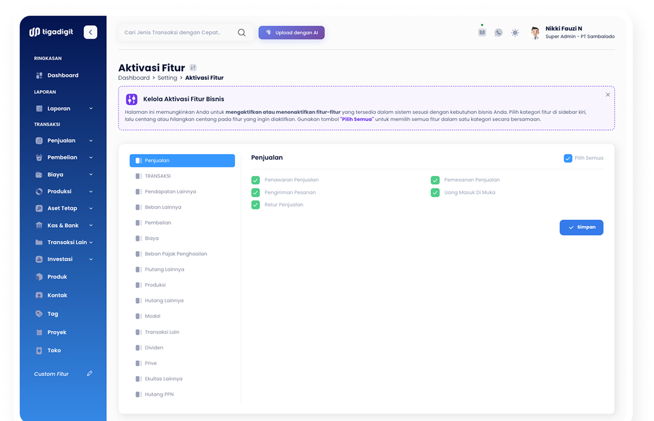Viewport: 654px width, 421px height.
Task: Open the guide book icon with notification dot
Action: click(x=482, y=33)
